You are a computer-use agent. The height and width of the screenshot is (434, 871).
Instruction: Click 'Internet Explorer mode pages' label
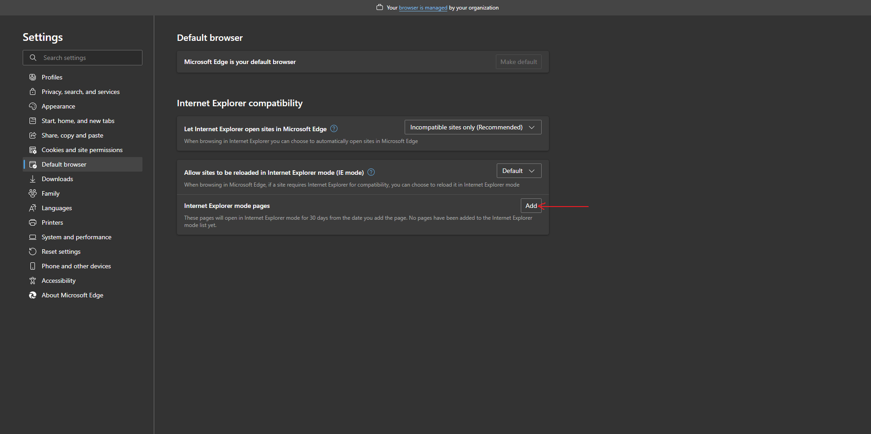[227, 206]
